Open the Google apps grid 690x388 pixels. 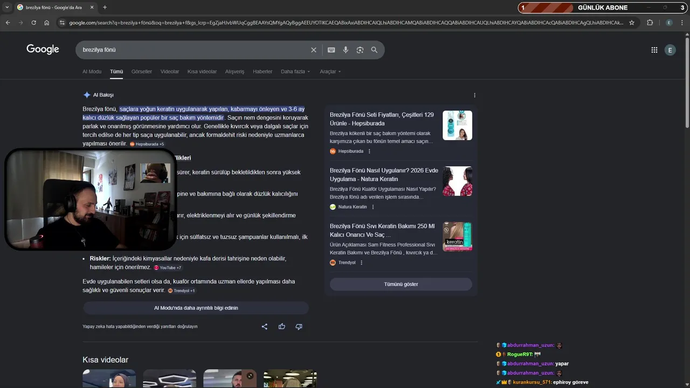tap(654, 50)
